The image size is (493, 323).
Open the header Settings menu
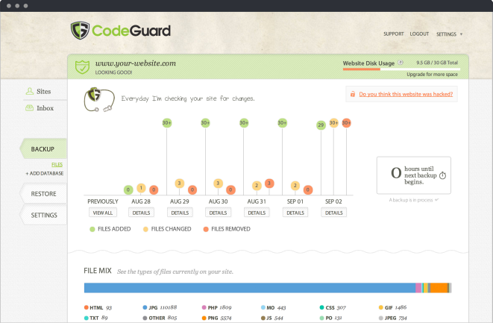point(446,34)
